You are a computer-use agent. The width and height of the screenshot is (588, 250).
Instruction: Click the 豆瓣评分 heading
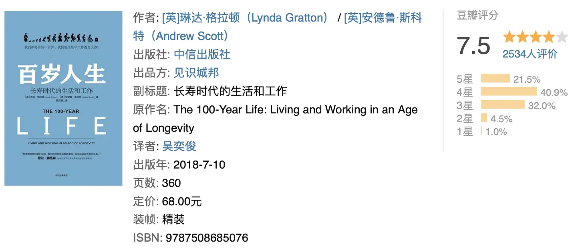pos(477,16)
